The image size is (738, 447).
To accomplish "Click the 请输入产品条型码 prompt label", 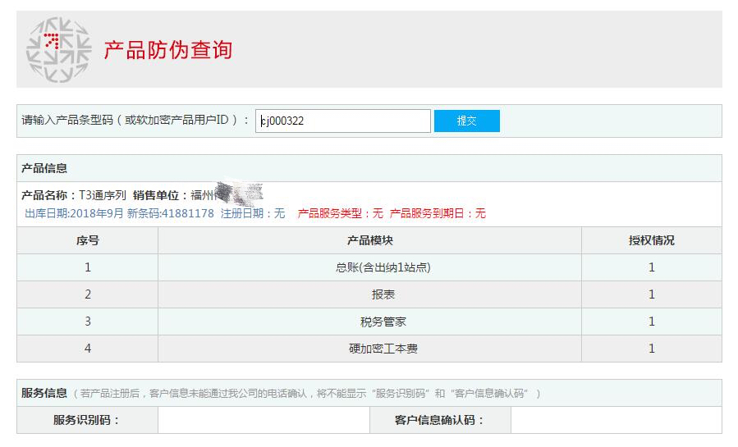I will (x=135, y=121).
